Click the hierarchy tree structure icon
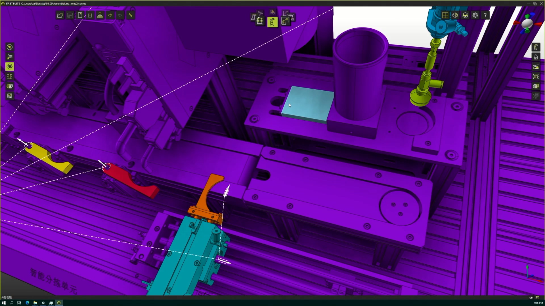This screenshot has height=306, width=545. [x=100, y=15]
